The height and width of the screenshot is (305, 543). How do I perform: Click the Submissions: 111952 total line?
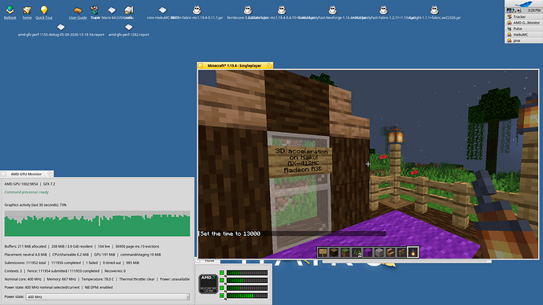point(72,263)
